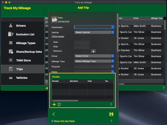
Task: Toggle Show Only My Fields checkbox
Action: click(53, 121)
